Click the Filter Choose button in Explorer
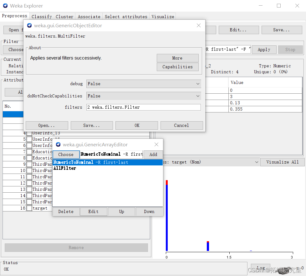 click(13, 49)
